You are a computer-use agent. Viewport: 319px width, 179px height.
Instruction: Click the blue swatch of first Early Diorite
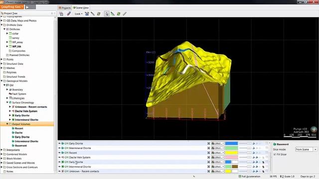[231, 143]
